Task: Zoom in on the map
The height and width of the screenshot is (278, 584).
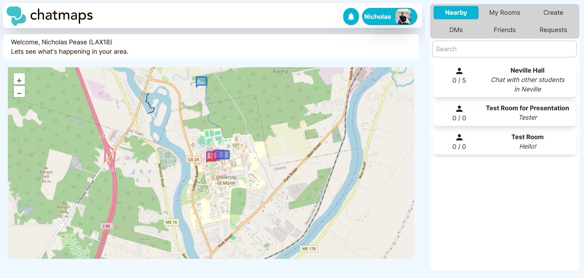Action: 19,80
